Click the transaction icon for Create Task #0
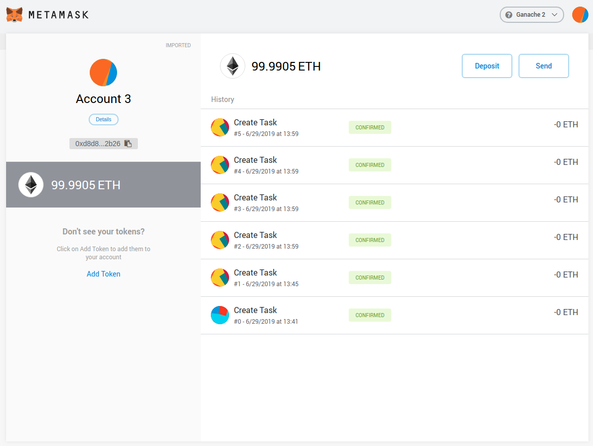593x446 pixels. pos(220,315)
